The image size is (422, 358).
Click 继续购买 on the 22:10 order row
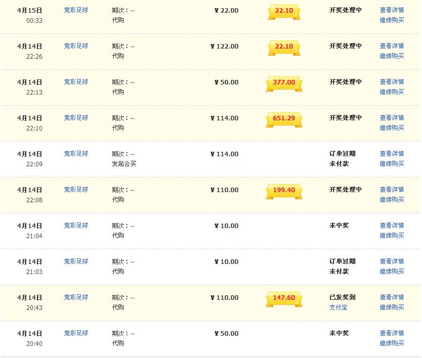coord(392,128)
